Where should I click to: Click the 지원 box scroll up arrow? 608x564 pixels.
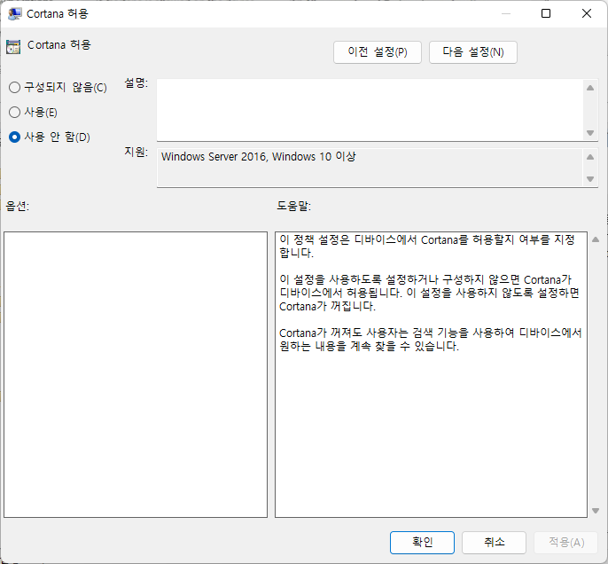coord(590,157)
